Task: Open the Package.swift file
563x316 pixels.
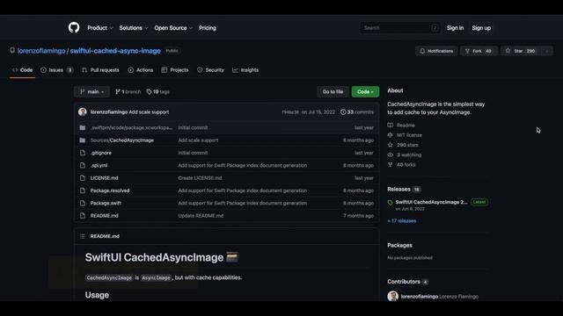Action: click(106, 203)
